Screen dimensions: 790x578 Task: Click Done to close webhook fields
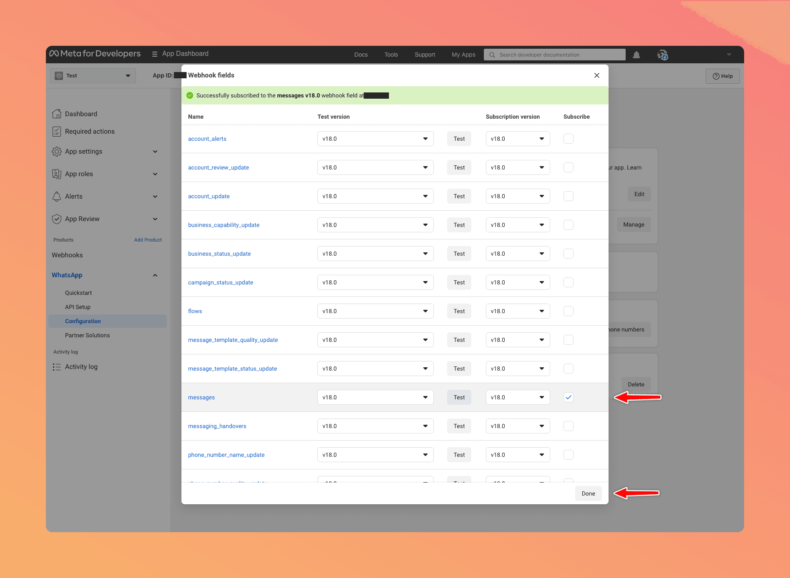click(589, 493)
